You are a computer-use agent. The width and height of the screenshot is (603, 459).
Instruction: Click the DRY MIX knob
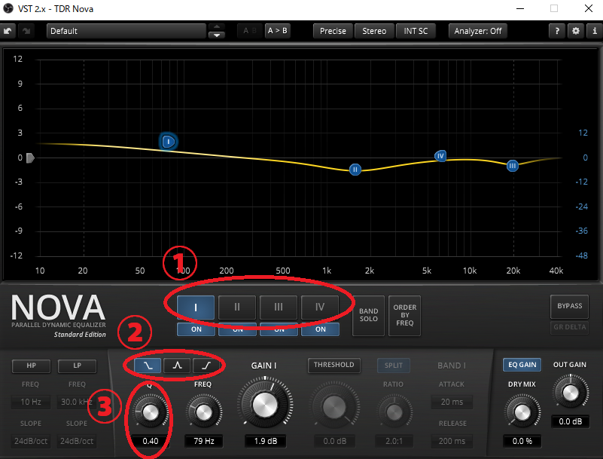point(522,412)
